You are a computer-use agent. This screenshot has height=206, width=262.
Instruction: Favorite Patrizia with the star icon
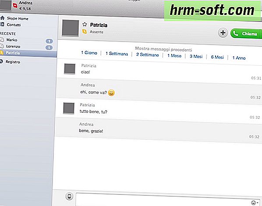pos(85,25)
